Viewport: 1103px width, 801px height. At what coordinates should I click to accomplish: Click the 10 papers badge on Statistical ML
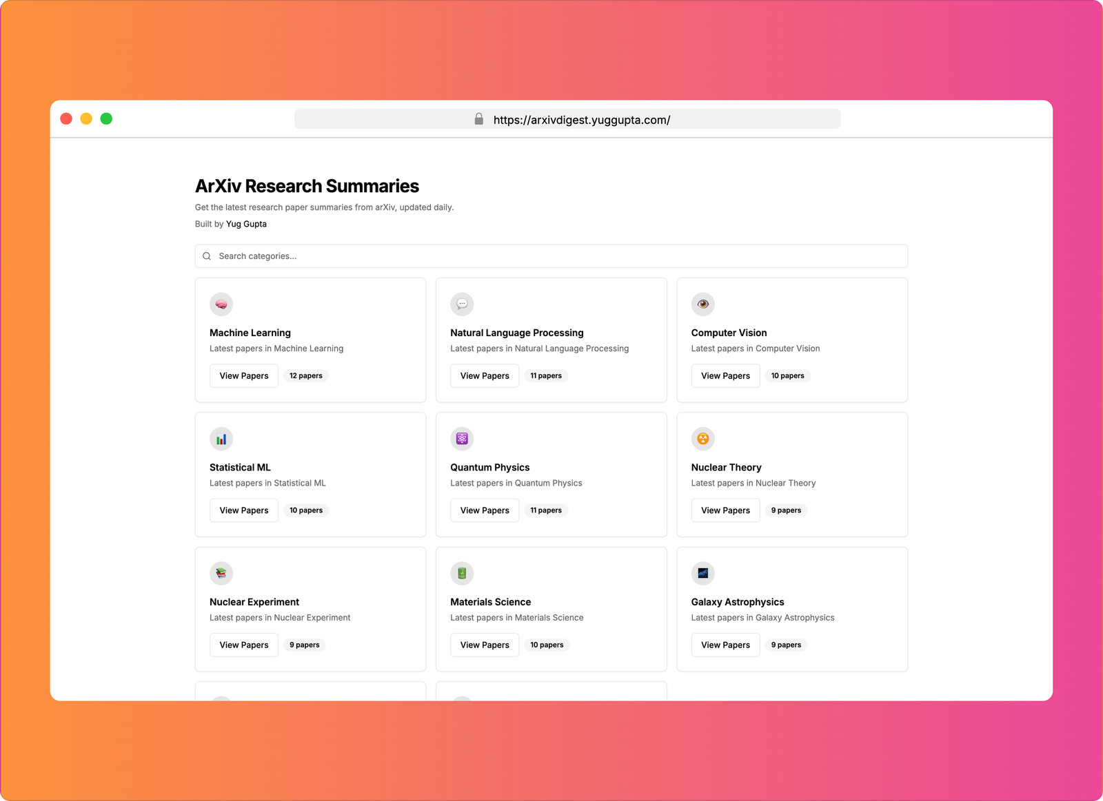coord(306,510)
